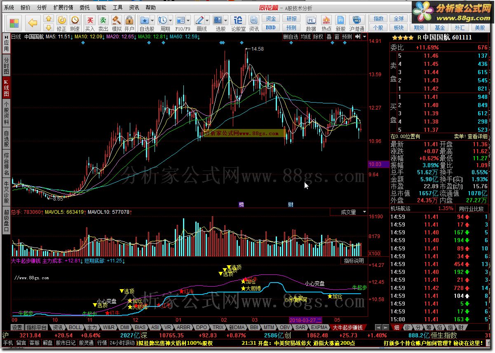Open the 智能 menu
This screenshot has height=353, width=495.
101,7
